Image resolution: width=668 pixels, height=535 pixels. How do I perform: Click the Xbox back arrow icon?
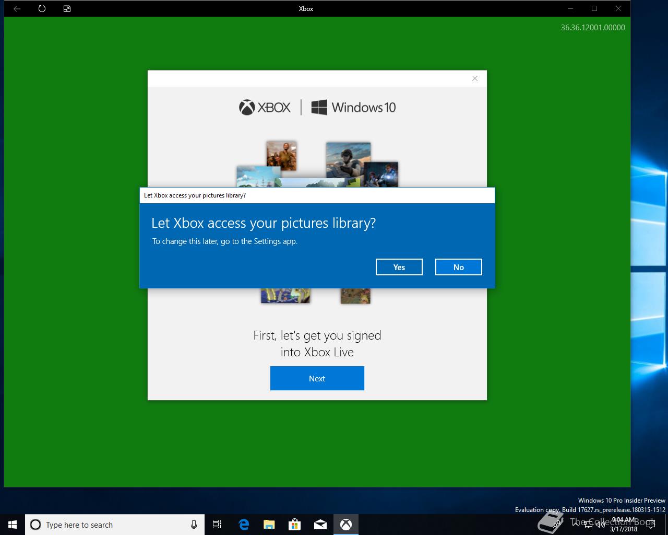coord(17,8)
